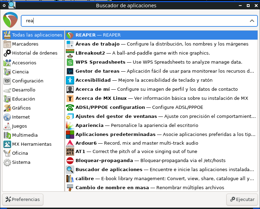Screen dimensions: 260x209
Task: Open the Preferencias button
Action: click(23, 199)
